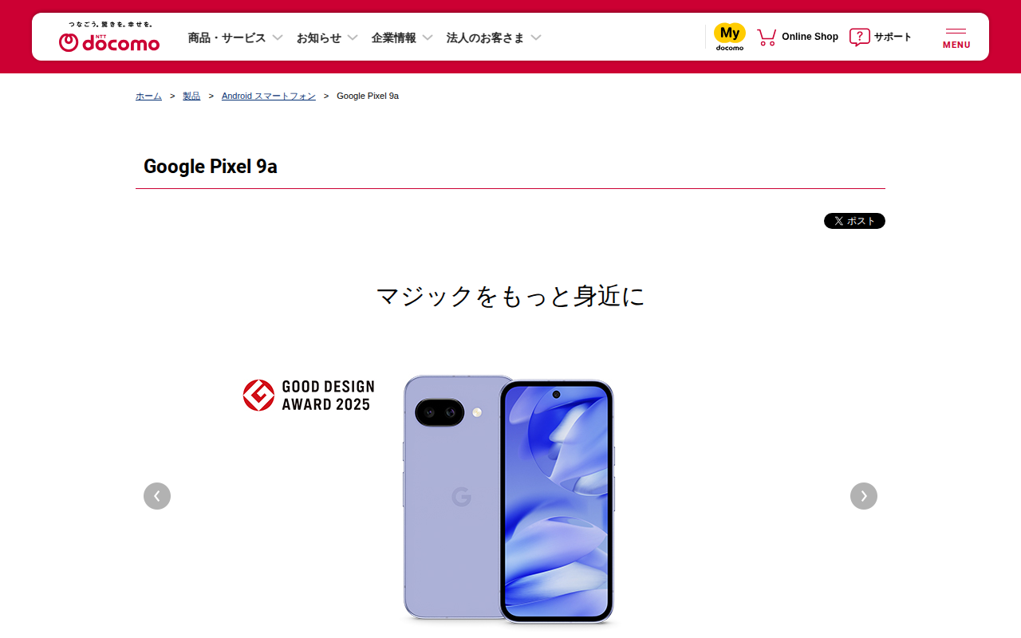Expand the お知らせ dropdown menu
Viewport: 1021px width, 638px height.
(x=327, y=37)
